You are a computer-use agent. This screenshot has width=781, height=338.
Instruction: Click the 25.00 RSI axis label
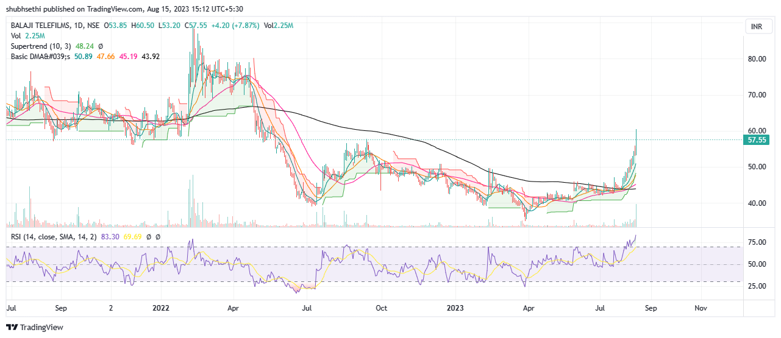[x=755, y=286]
